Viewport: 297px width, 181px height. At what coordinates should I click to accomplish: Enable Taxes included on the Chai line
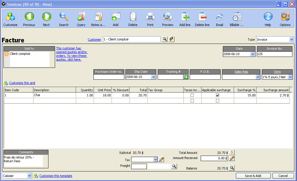(192, 95)
